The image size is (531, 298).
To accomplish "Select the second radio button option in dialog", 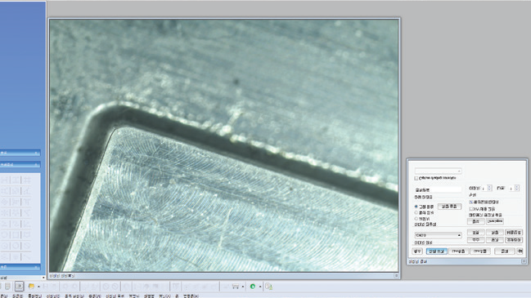I will [x=416, y=213].
